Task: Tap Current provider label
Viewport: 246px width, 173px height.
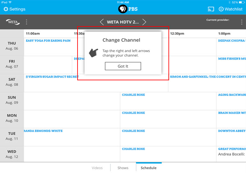Action: (218, 20)
